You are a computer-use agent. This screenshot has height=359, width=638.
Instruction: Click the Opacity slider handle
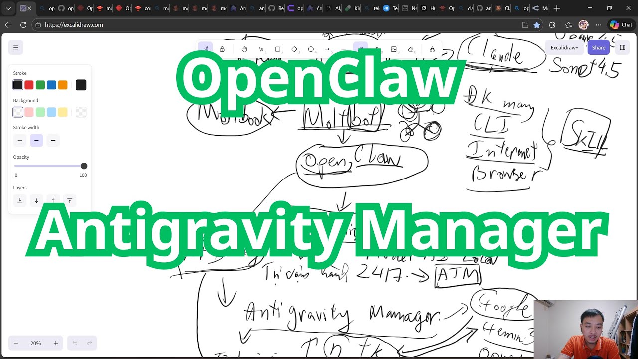pyautogui.click(x=84, y=166)
